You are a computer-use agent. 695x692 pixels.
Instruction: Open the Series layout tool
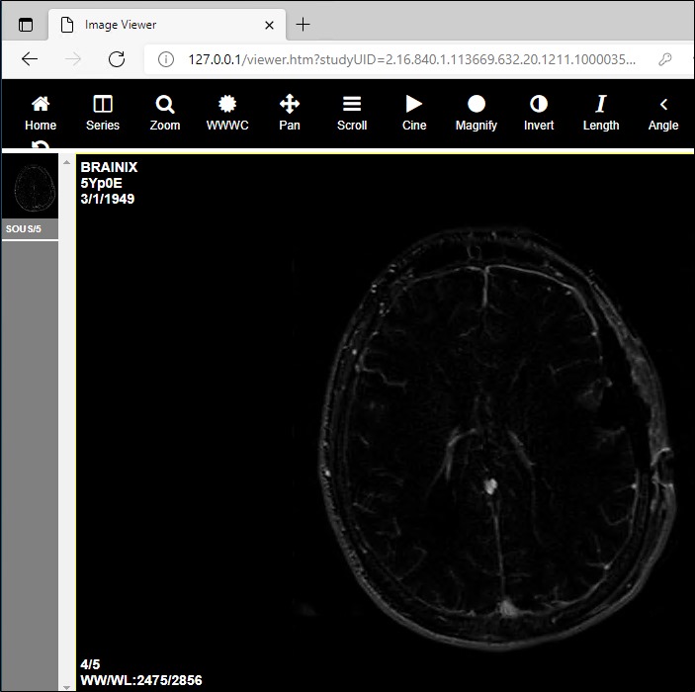click(x=103, y=112)
